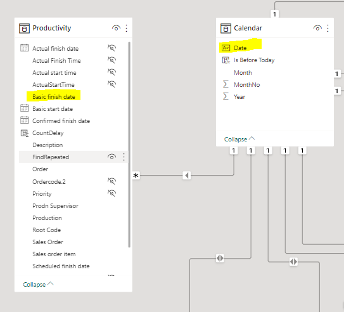Unhide the Actual finish date field
This screenshot has width=344, height=312.
click(x=111, y=48)
